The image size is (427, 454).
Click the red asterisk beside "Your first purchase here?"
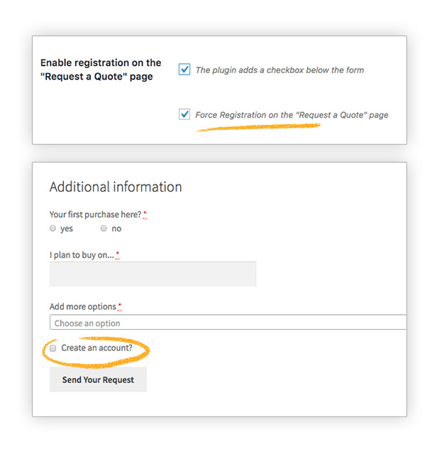(145, 214)
